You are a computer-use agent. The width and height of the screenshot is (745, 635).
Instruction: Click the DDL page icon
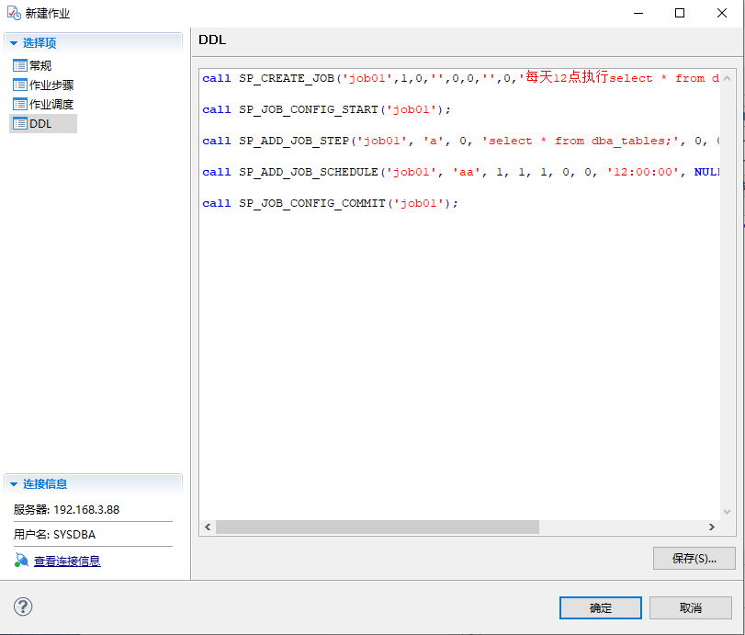point(20,123)
